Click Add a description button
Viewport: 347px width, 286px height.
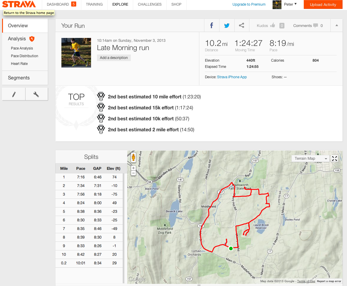(114, 58)
